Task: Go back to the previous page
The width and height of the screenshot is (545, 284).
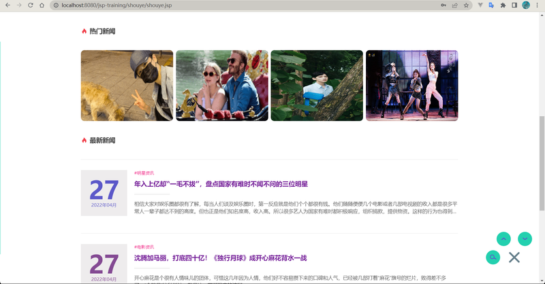Action: pos(7,5)
